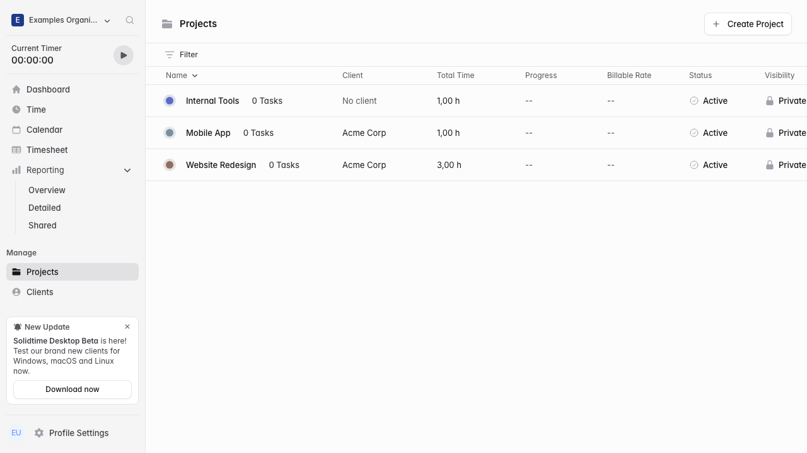Click the Website Redesign color dot
Image resolution: width=807 pixels, height=453 pixels.
(170, 165)
